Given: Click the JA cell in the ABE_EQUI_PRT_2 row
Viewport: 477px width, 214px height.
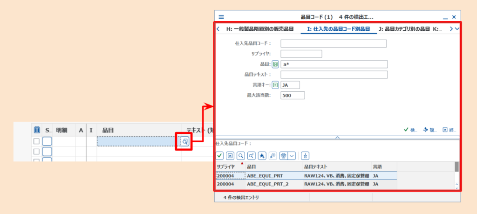Looking at the screenshot, I should pyautogui.click(x=384, y=184).
